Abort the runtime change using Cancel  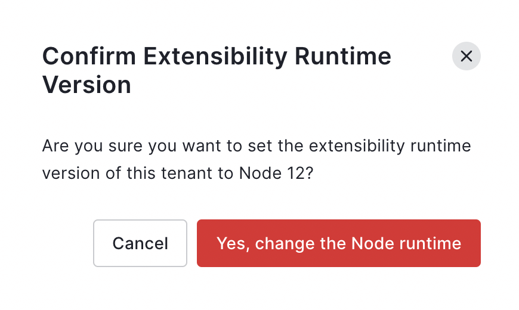point(140,243)
